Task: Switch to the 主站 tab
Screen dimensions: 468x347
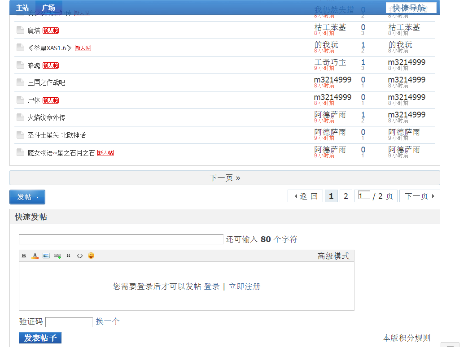Action: 22,8
